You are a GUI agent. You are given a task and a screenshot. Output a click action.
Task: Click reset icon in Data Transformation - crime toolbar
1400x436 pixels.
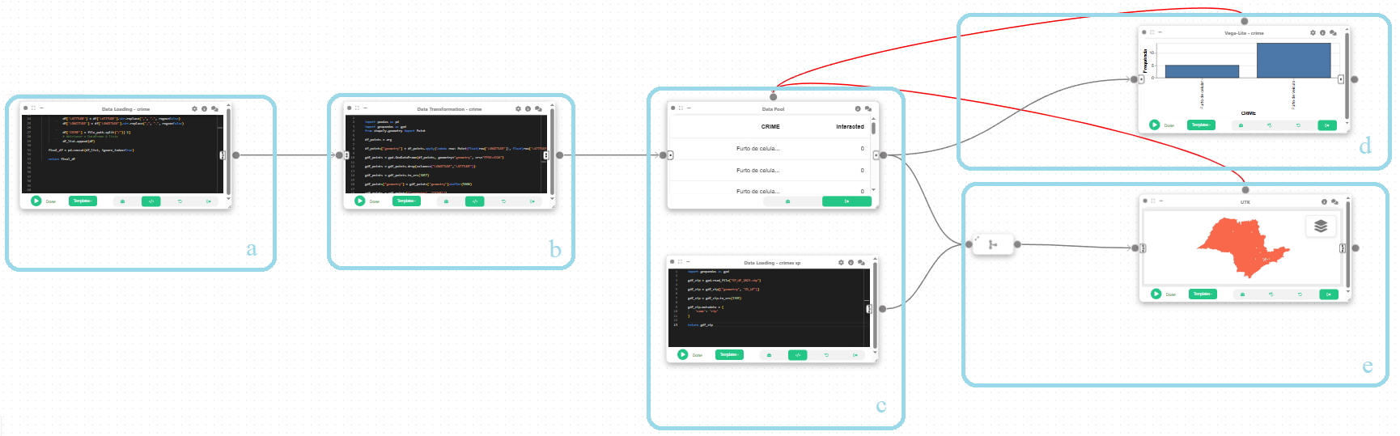(503, 201)
